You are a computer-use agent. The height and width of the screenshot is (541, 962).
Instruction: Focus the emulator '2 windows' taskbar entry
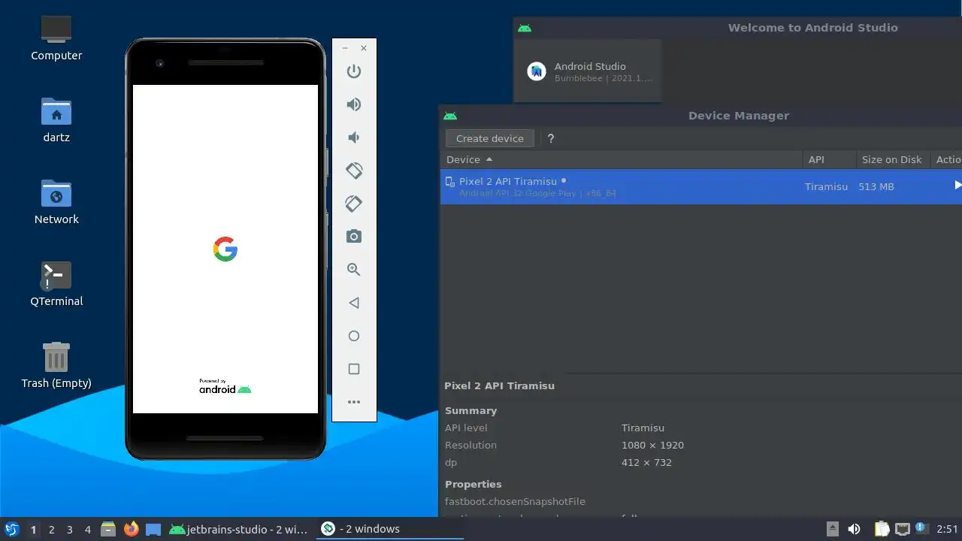(x=389, y=529)
